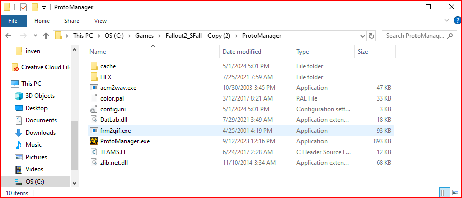Image resolution: width=462 pixels, height=198 pixels.
Task: Click the acm2wav.exe application icon
Action: pos(94,88)
